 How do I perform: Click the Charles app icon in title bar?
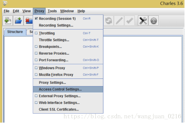coord(5,3)
